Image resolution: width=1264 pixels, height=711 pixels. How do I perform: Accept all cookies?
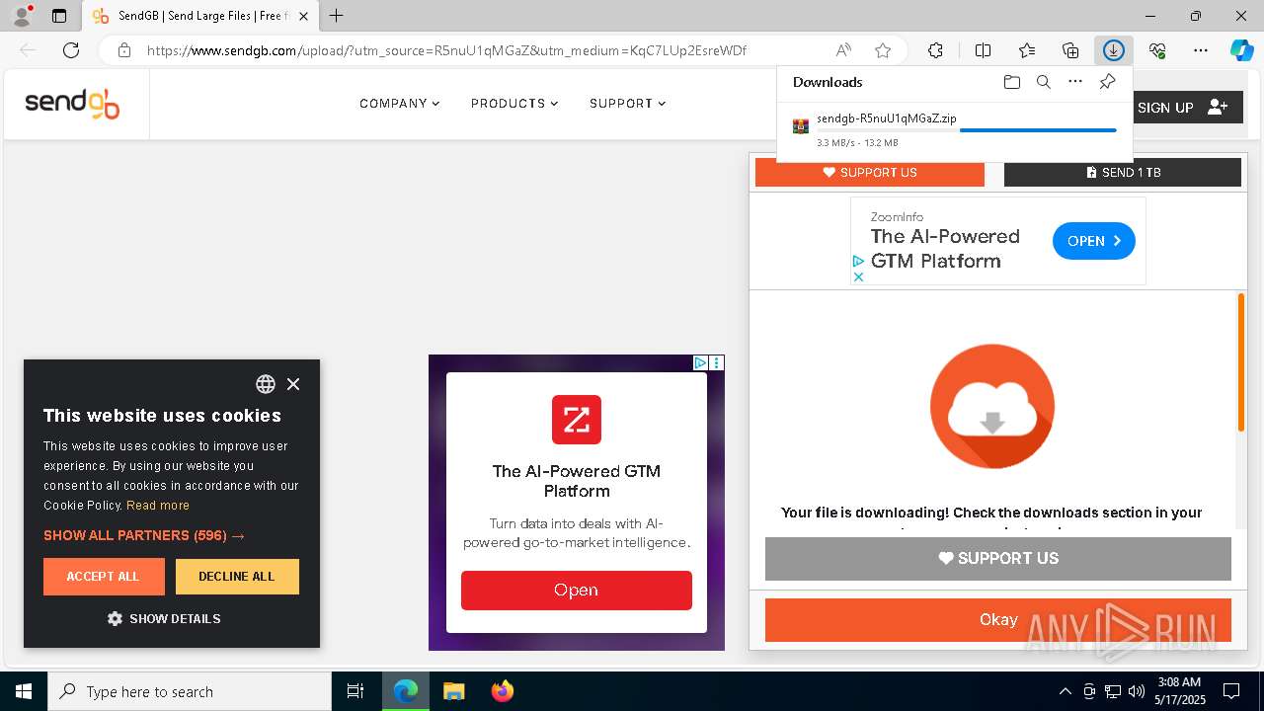click(x=104, y=577)
